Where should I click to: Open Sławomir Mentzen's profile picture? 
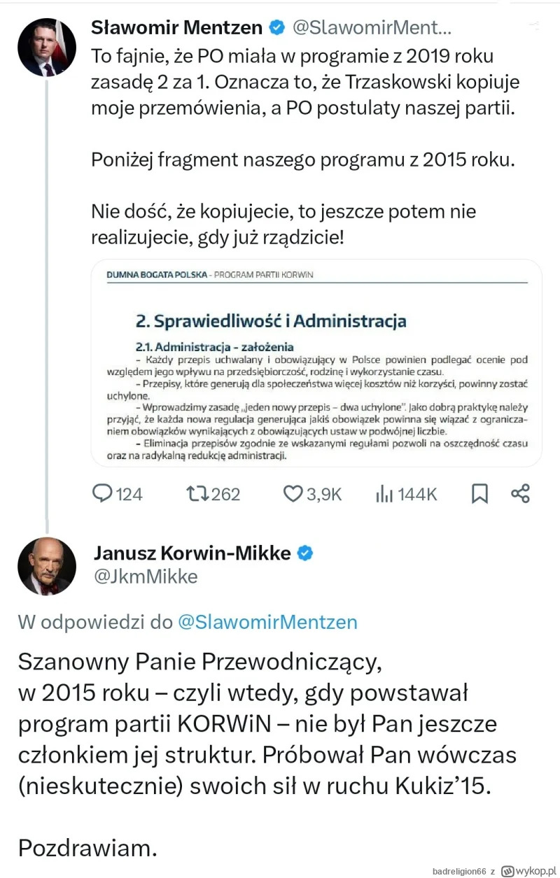47,47
